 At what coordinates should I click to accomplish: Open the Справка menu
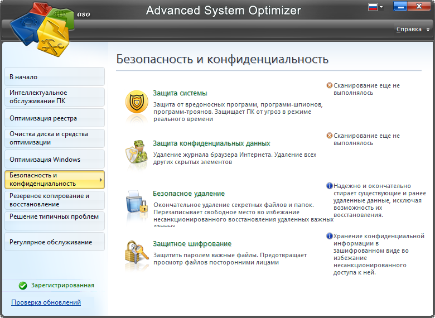pos(409,29)
